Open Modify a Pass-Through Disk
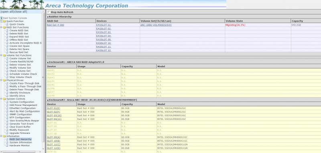This screenshot has height=153, width=321. pyautogui.click(x=25, y=86)
